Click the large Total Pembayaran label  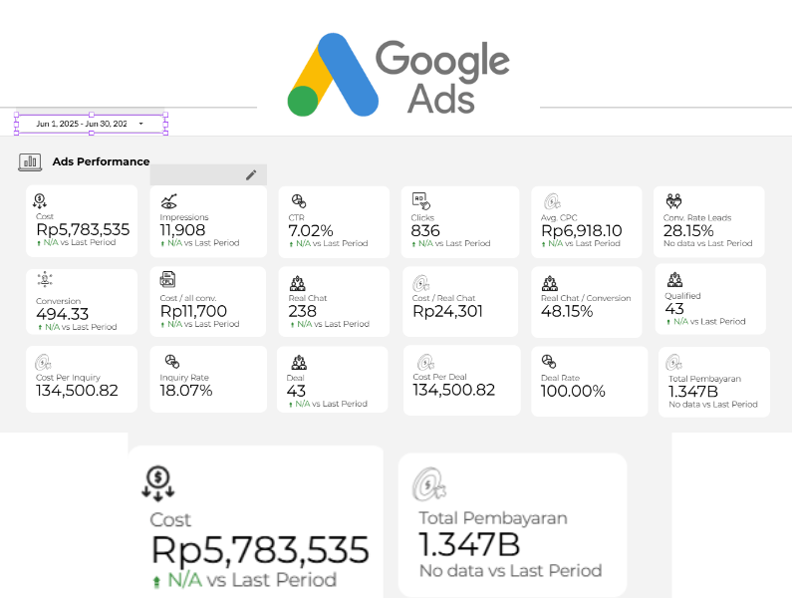493,517
